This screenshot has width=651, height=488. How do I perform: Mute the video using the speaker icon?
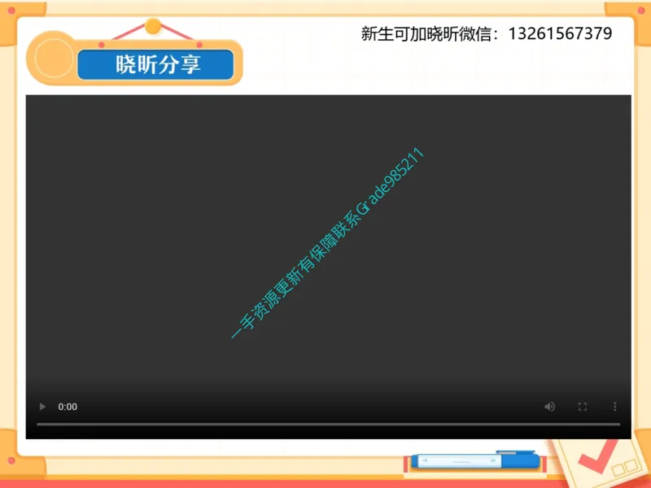point(550,407)
